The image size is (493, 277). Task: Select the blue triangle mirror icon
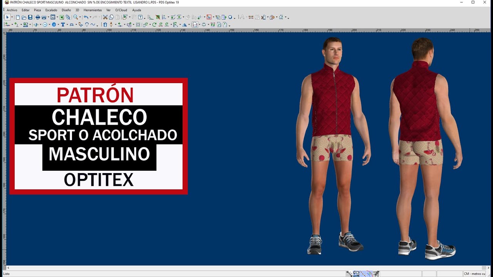click(x=184, y=25)
